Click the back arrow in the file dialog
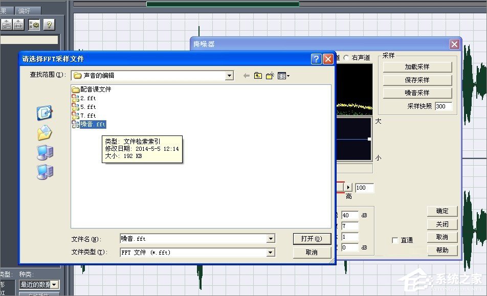This screenshot has height=296, width=487. coord(246,75)
